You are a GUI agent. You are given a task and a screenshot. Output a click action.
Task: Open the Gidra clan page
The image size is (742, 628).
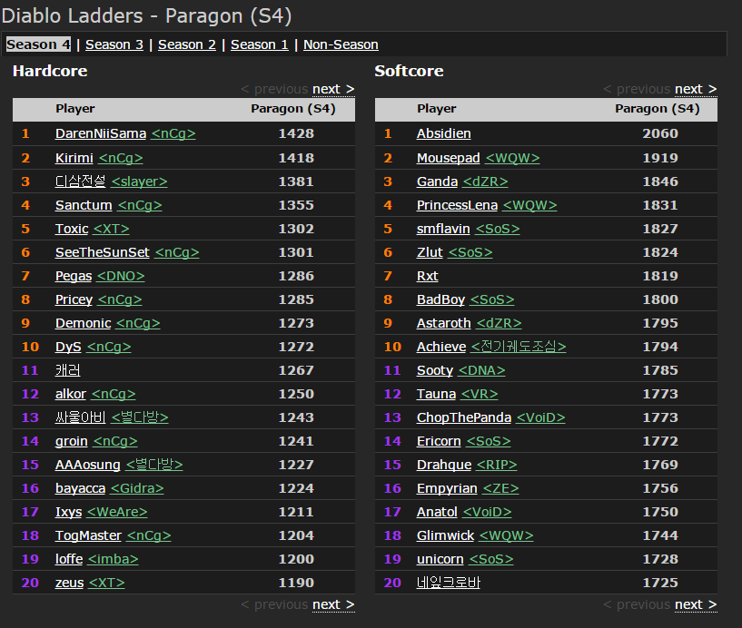tap(137, 488)
